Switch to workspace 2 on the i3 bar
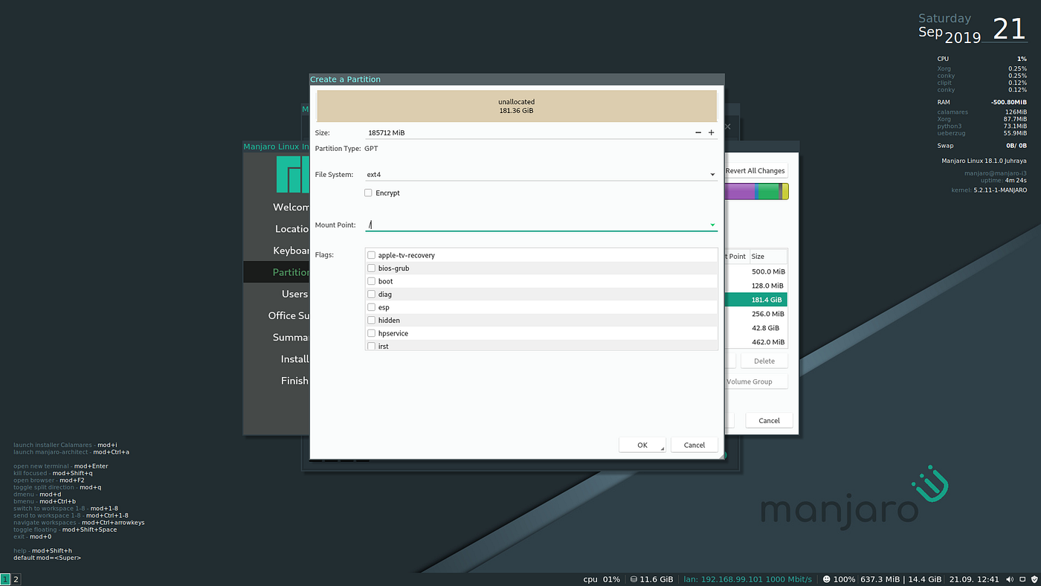 tap(16, 579)
